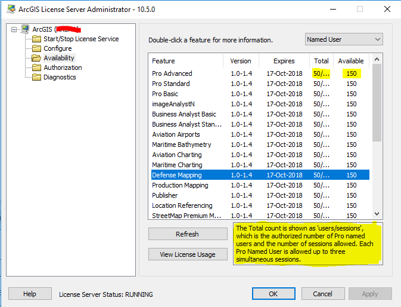The height and width of the screenshot is (307, 401).
Task: Sort by the Feature column header
Action: (x=186, y=61)
